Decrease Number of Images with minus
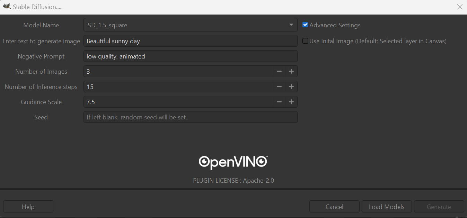467x218 pixels. pyautogui.click(x=279, y=71)
